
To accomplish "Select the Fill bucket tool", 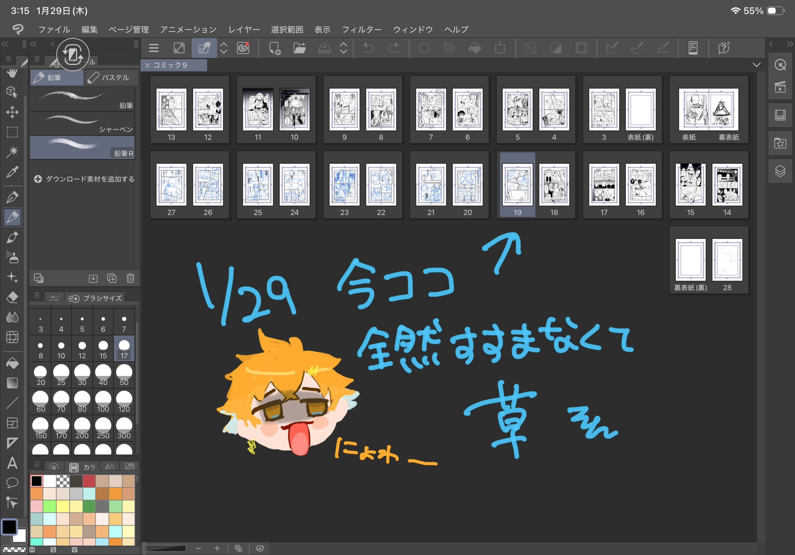I will pyautogui.click(x=12, y=363).
